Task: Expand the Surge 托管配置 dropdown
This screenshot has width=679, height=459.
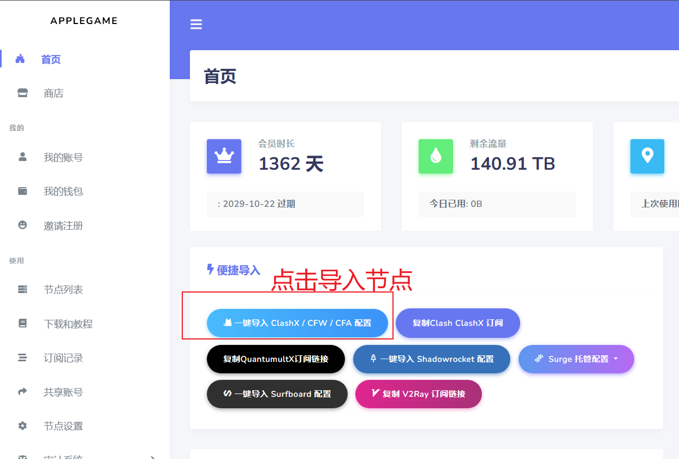Action: (x=576, y=359)
